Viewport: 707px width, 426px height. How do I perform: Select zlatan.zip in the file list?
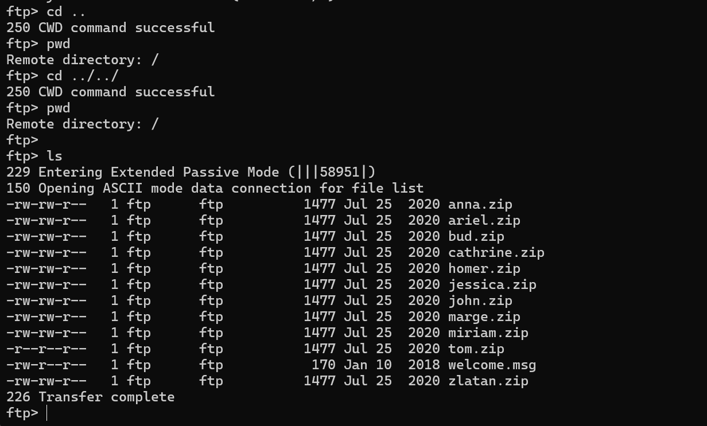coord(488,381)
